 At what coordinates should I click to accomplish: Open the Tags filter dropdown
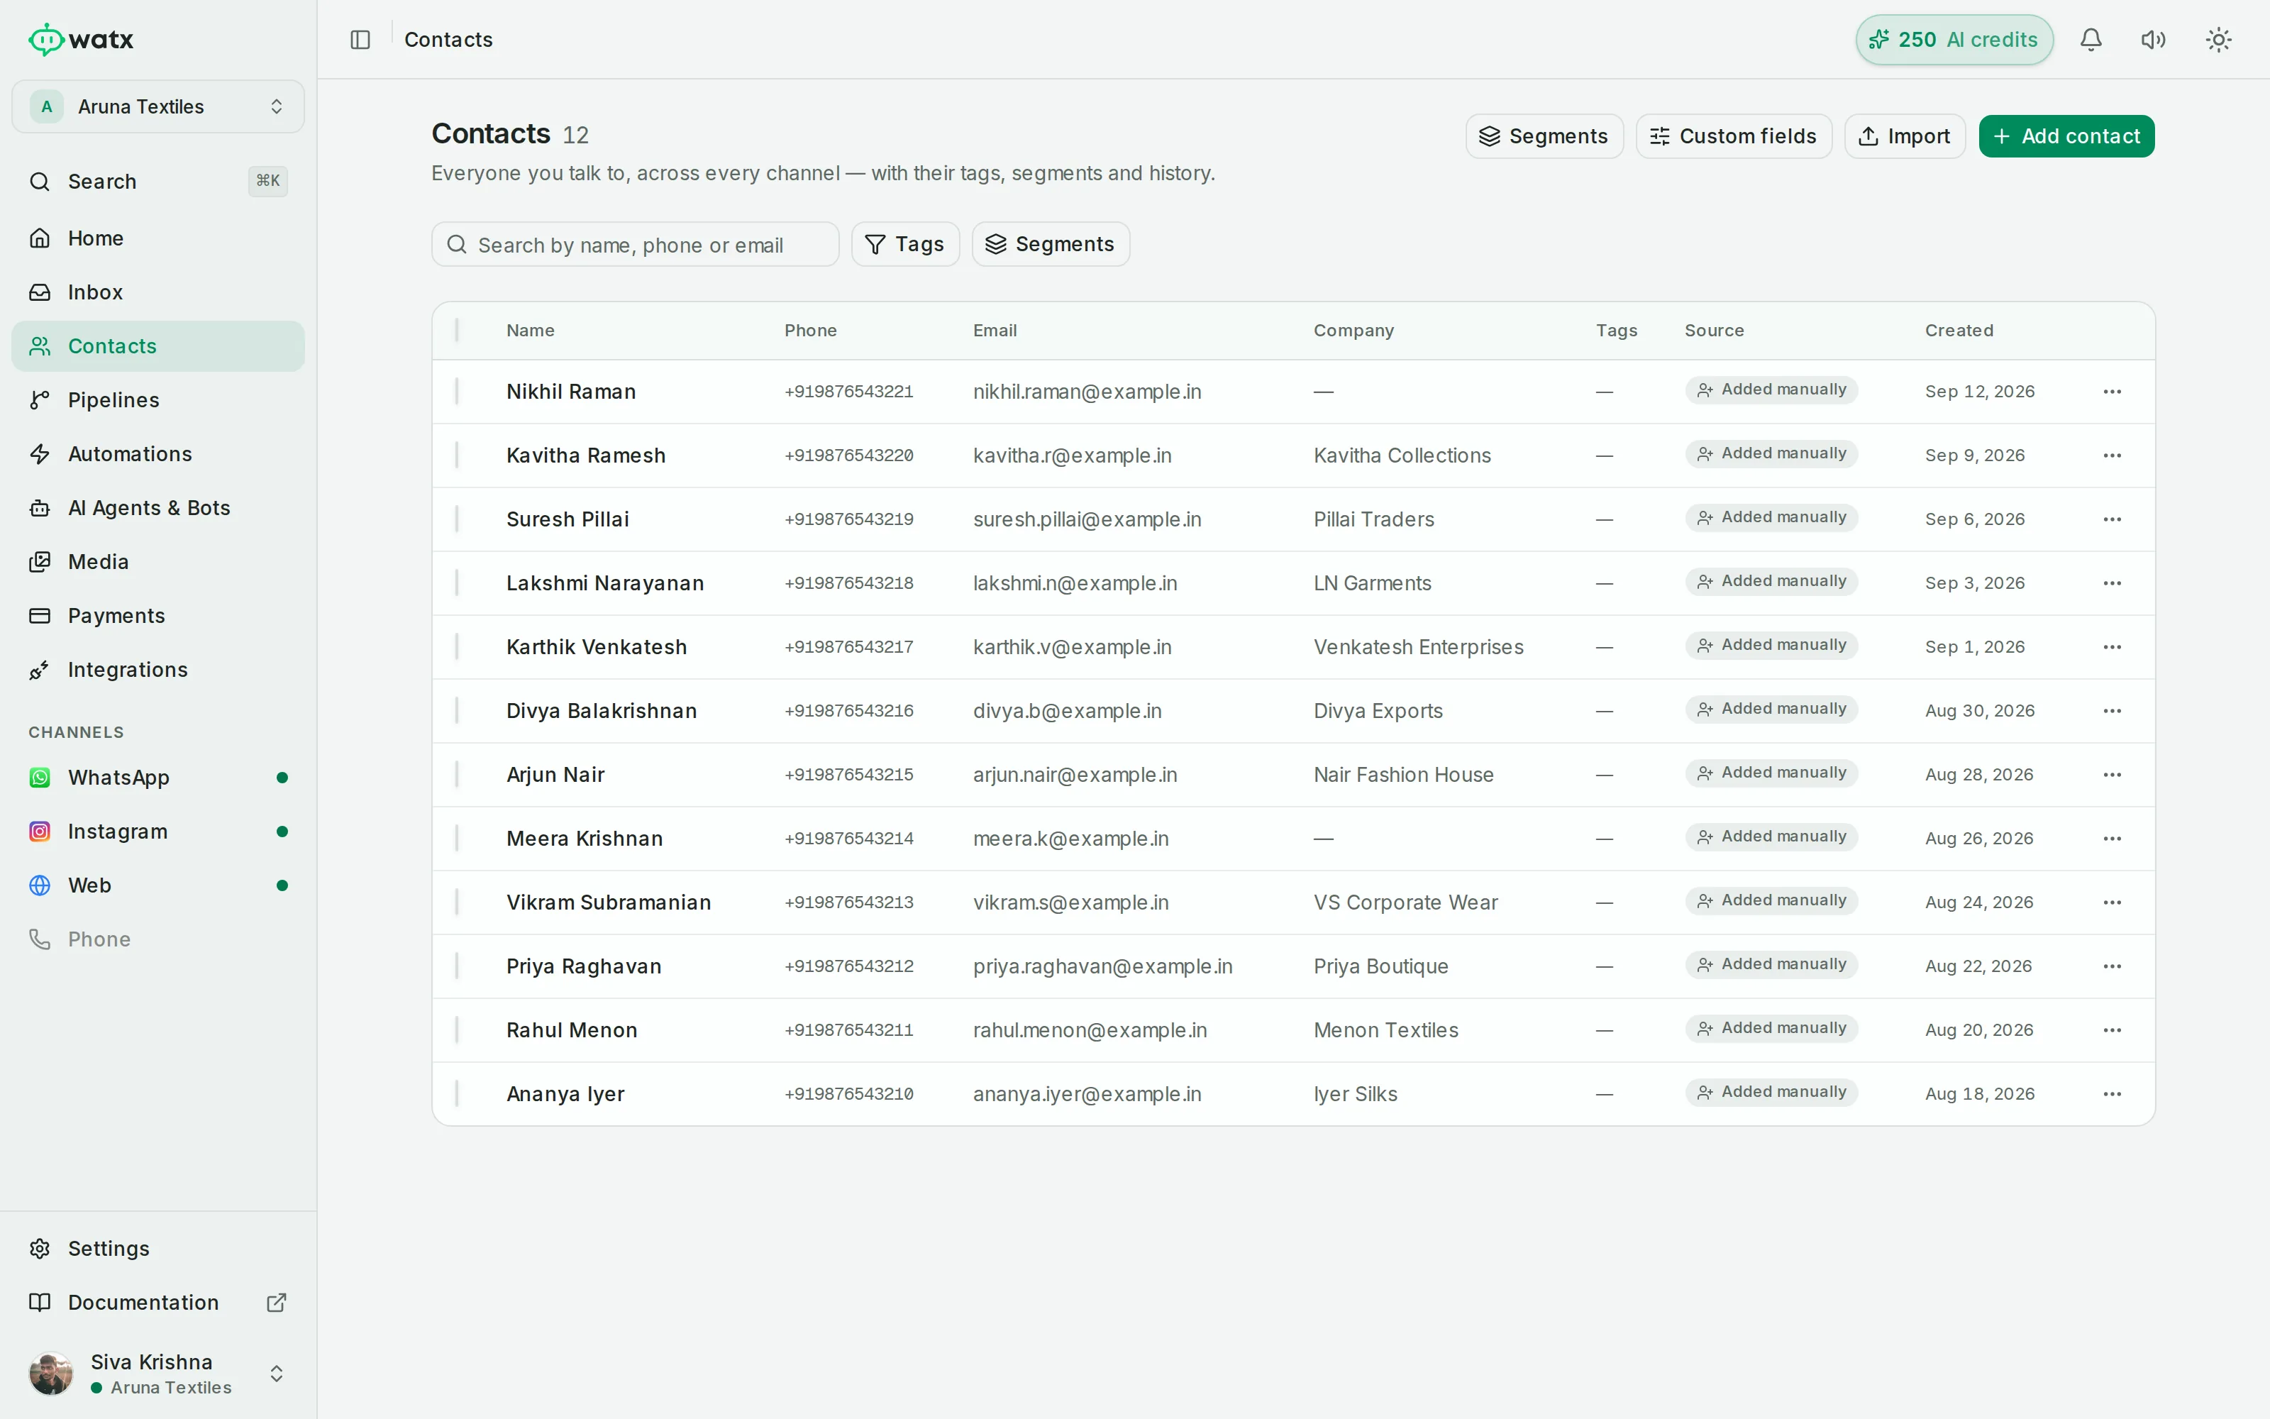click(x=904, y=244)
